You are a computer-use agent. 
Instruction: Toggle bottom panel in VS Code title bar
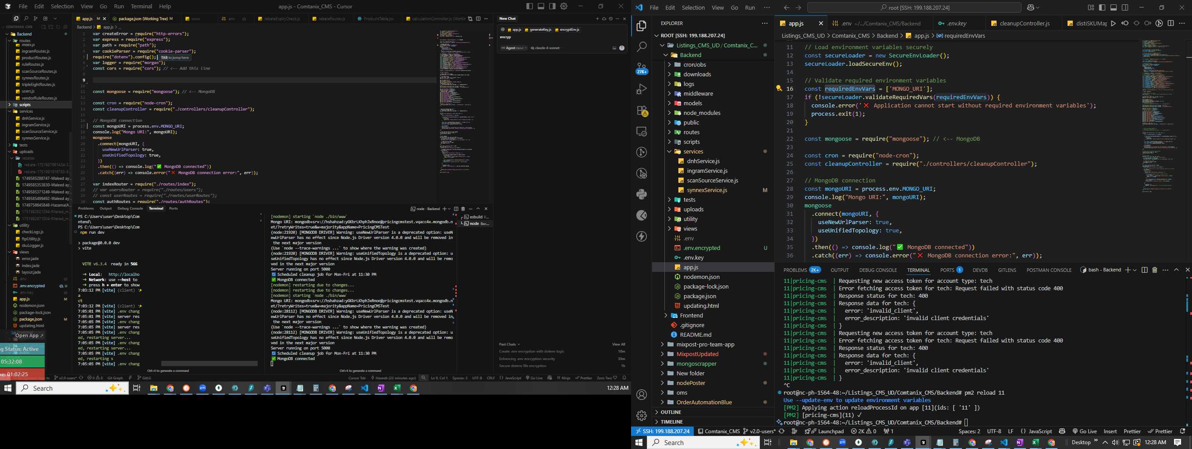tap(1113, 7)
